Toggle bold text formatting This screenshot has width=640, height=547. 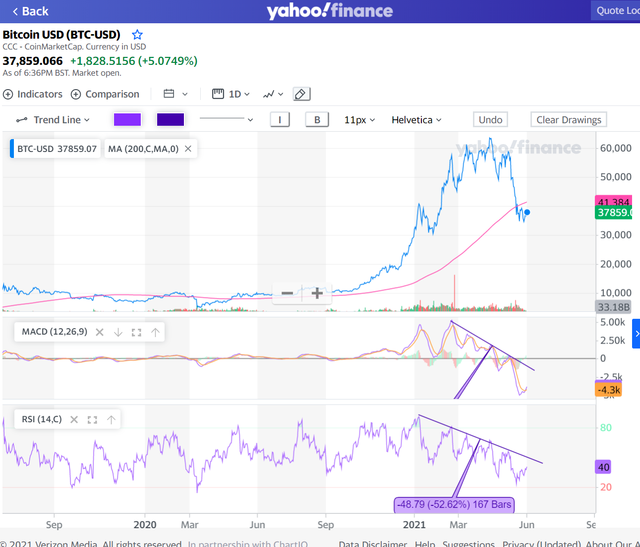pyautogui.click(x=317, y=120)
